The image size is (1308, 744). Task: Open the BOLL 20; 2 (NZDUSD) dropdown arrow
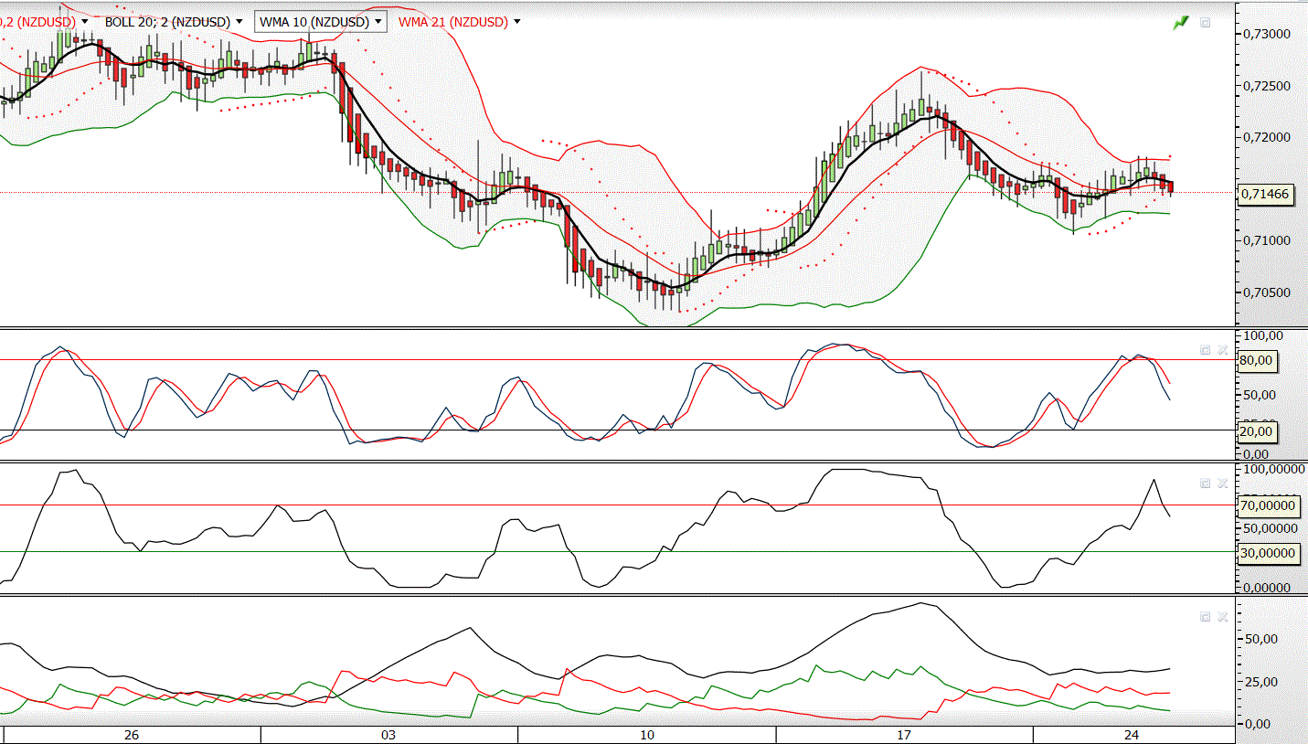tap(239, 22)
